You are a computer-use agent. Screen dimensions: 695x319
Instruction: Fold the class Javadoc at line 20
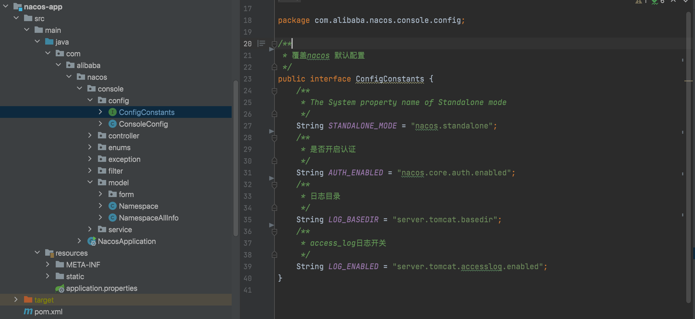[x=274, y=44]
